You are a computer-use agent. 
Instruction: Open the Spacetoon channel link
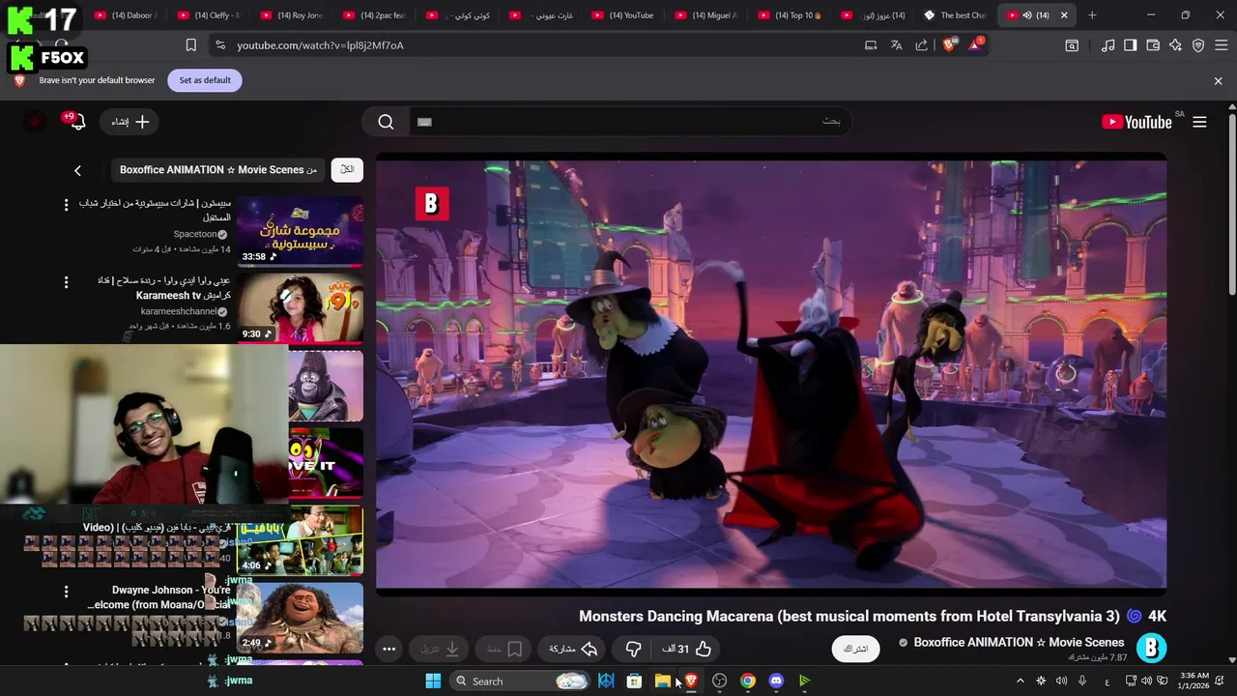point(195,234)
